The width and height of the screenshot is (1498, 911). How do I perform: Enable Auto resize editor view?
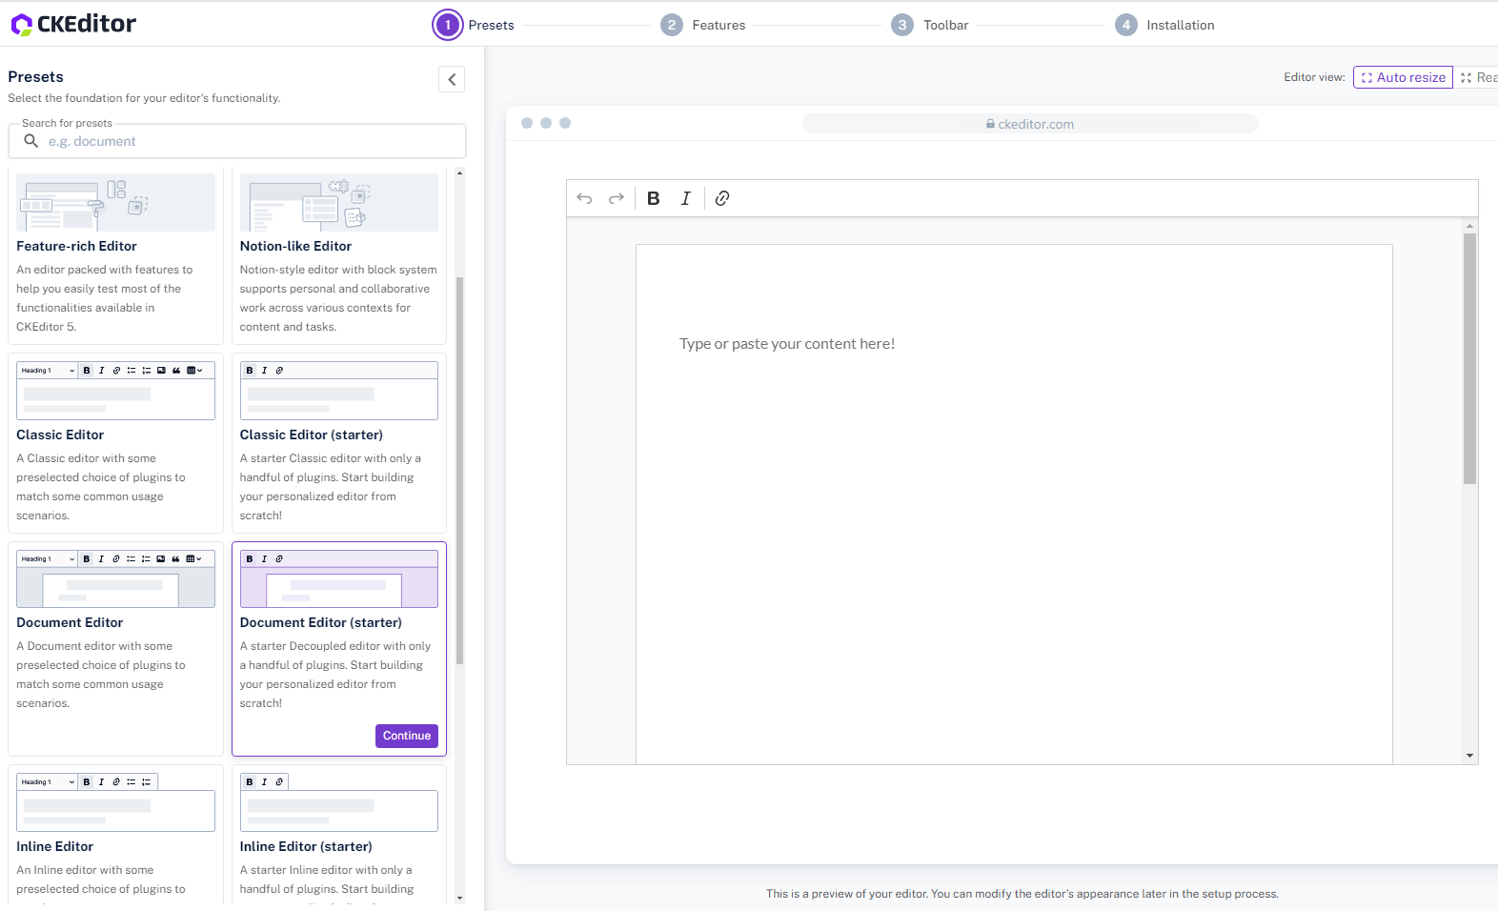click(1403, 77)
